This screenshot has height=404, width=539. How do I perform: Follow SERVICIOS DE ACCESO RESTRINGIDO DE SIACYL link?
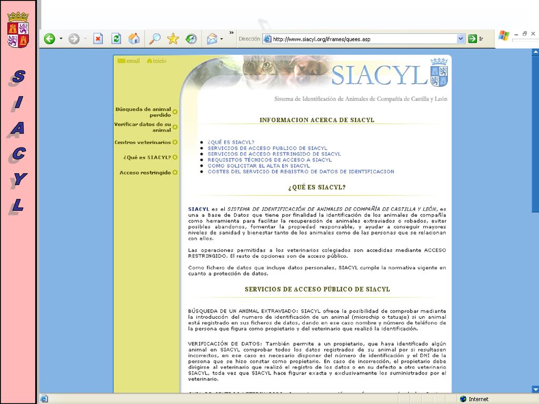(x=274, y=154)
